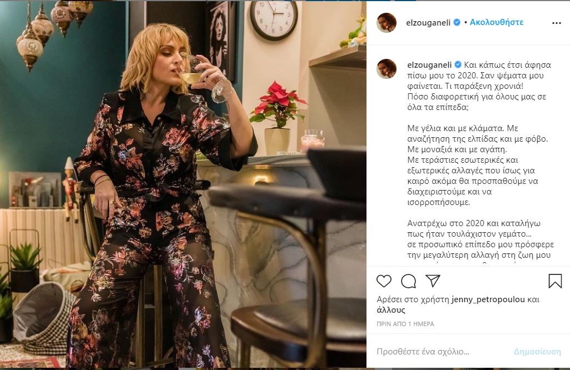Focus the Προσθέστε ένα σχόλιο comment field
This screenshot has width=570, height=370.
click(439, 352)
